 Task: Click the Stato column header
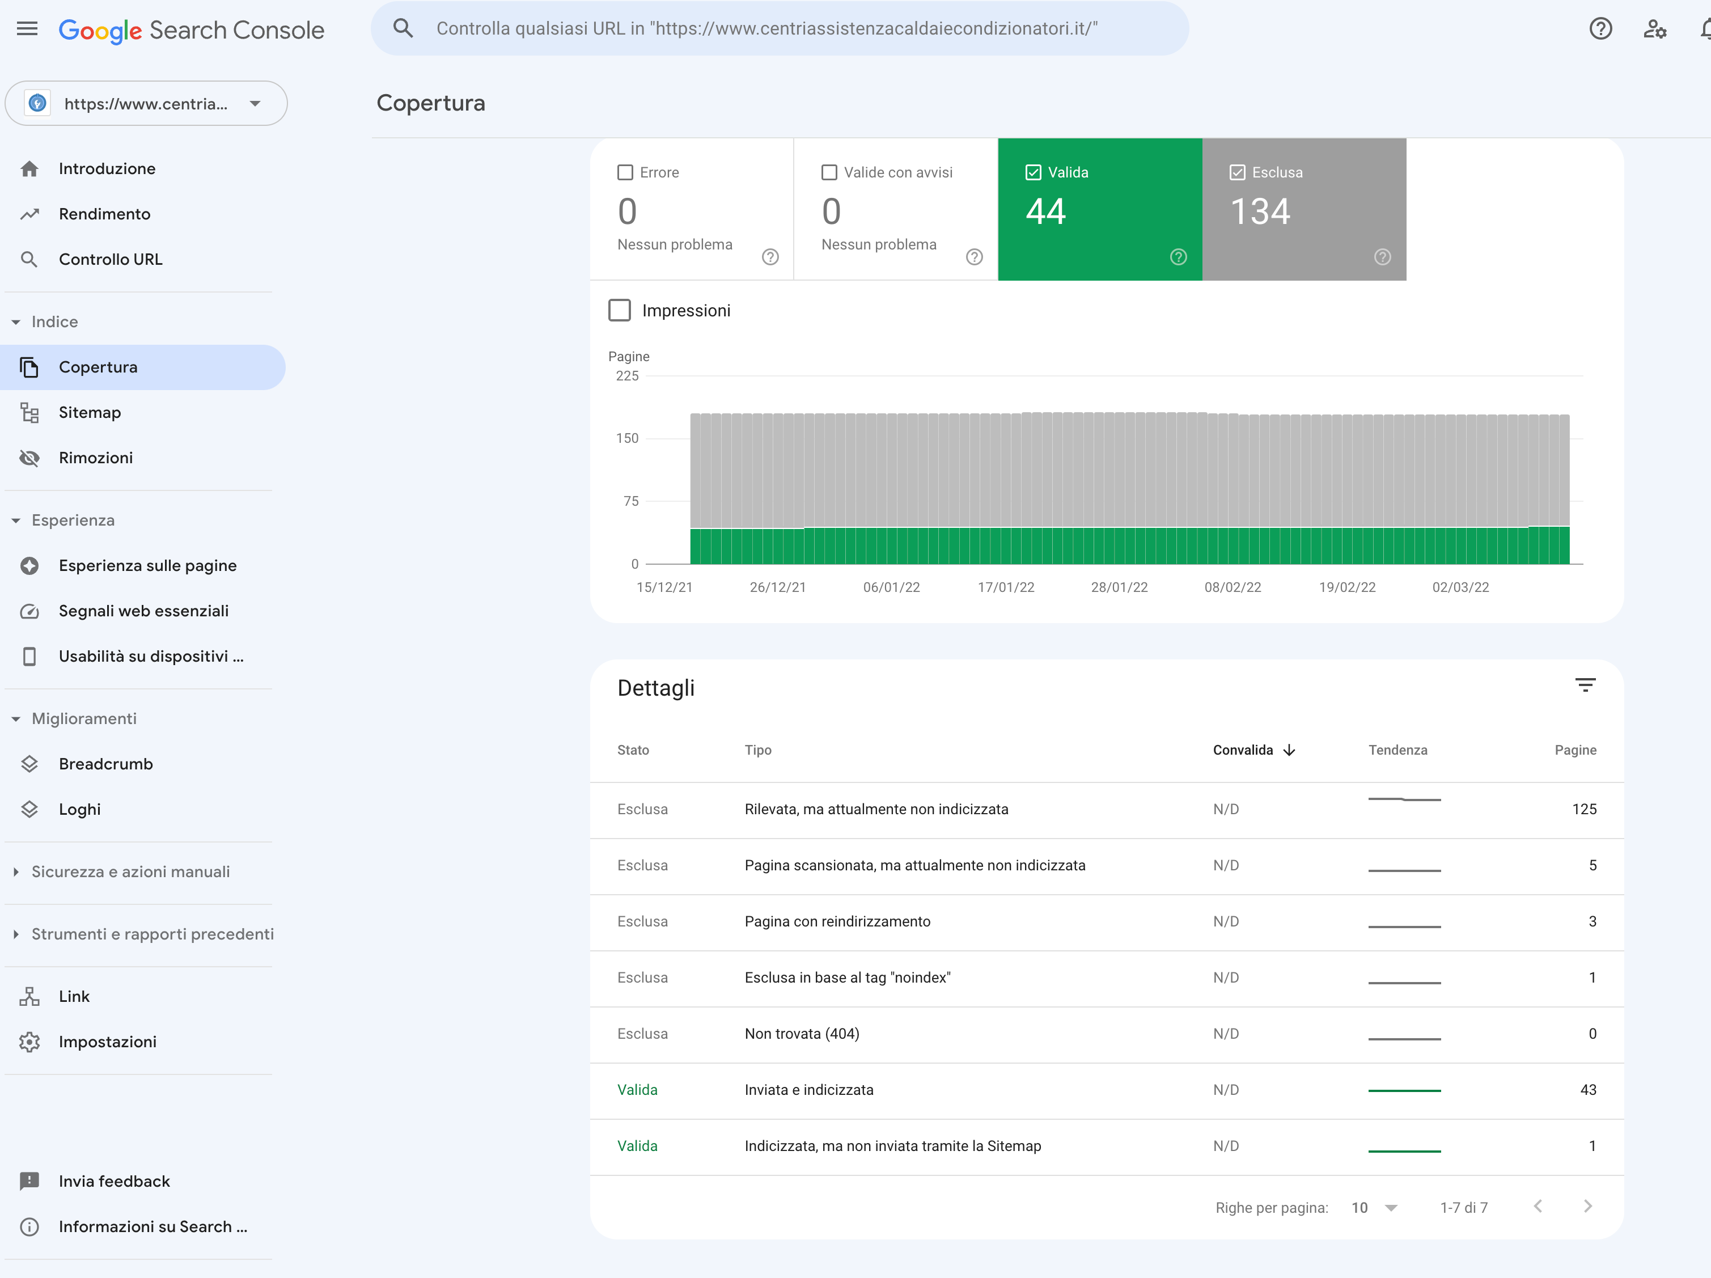pos(633,750)
